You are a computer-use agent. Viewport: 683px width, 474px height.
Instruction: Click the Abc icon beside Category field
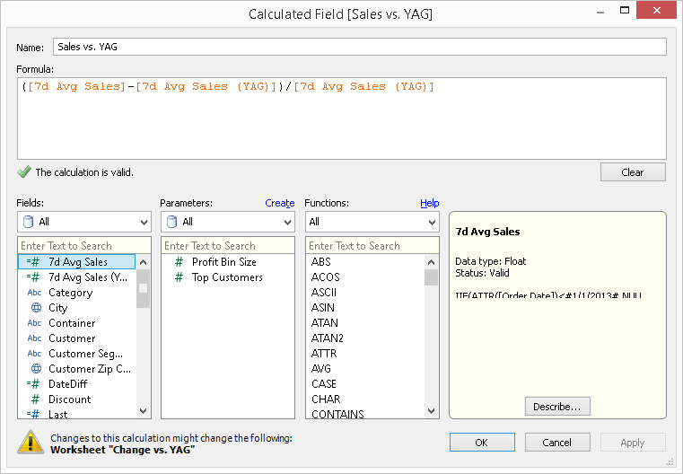pyautogui.click(x=34, y=293)
